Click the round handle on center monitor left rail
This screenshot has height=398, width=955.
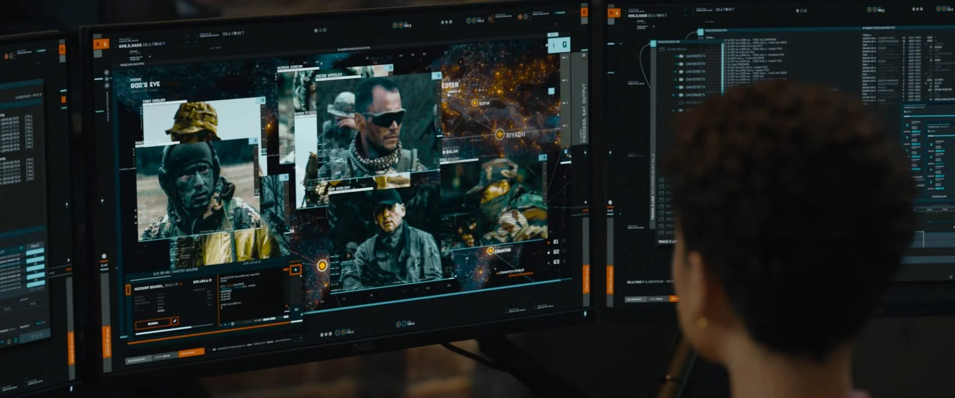[104, 256]
